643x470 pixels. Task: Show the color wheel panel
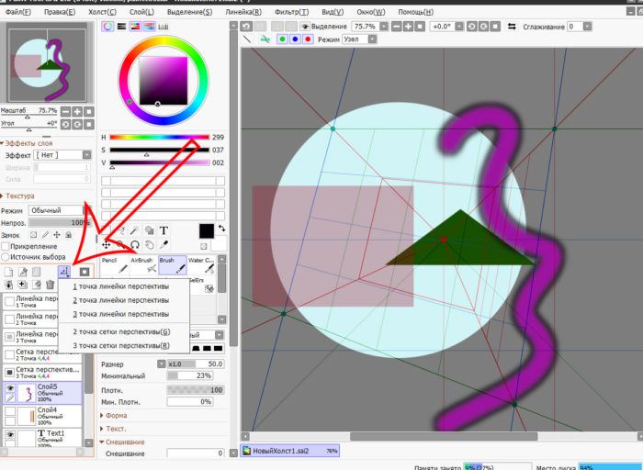tap(107, 27)
